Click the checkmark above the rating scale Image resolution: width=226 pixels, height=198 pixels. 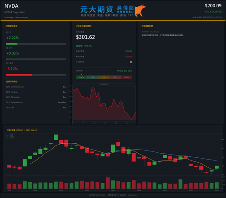point(81,74)
